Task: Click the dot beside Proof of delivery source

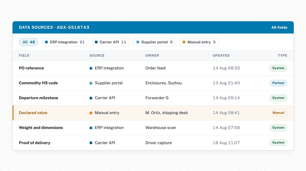Action: tap(91, 143)
